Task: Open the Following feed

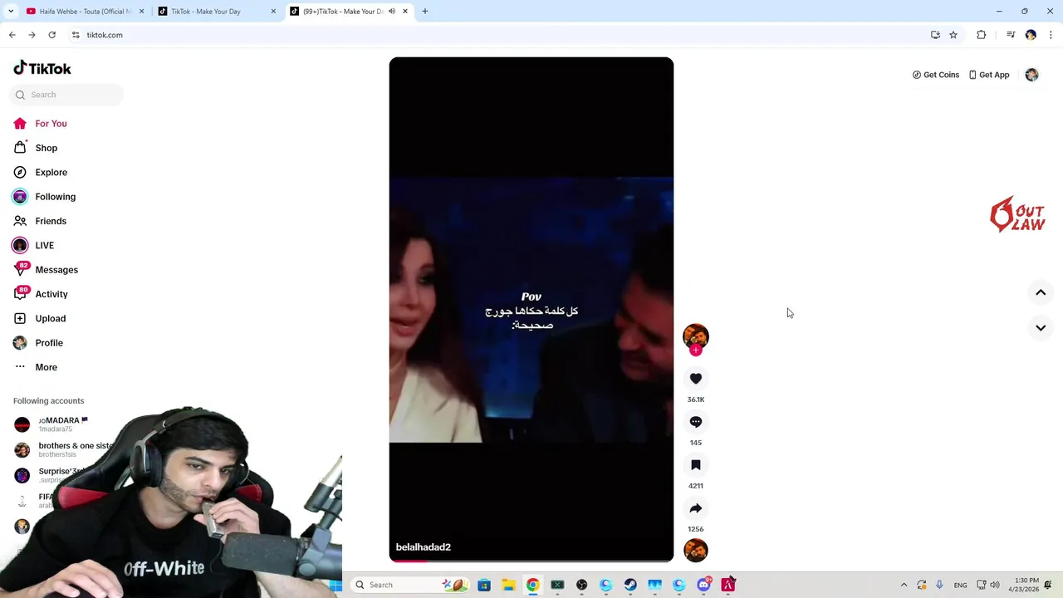Action: (55, 197)
